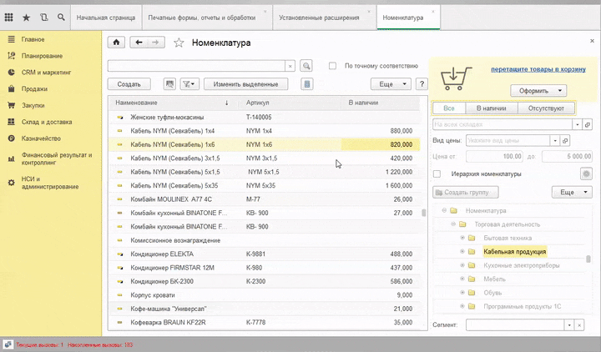Open Финансовый результат и контроллинг section

point(57,158)
